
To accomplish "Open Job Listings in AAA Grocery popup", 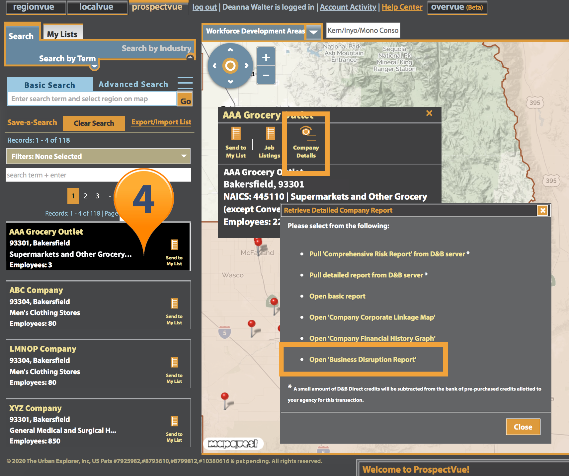I will click(x=270, y=143).
